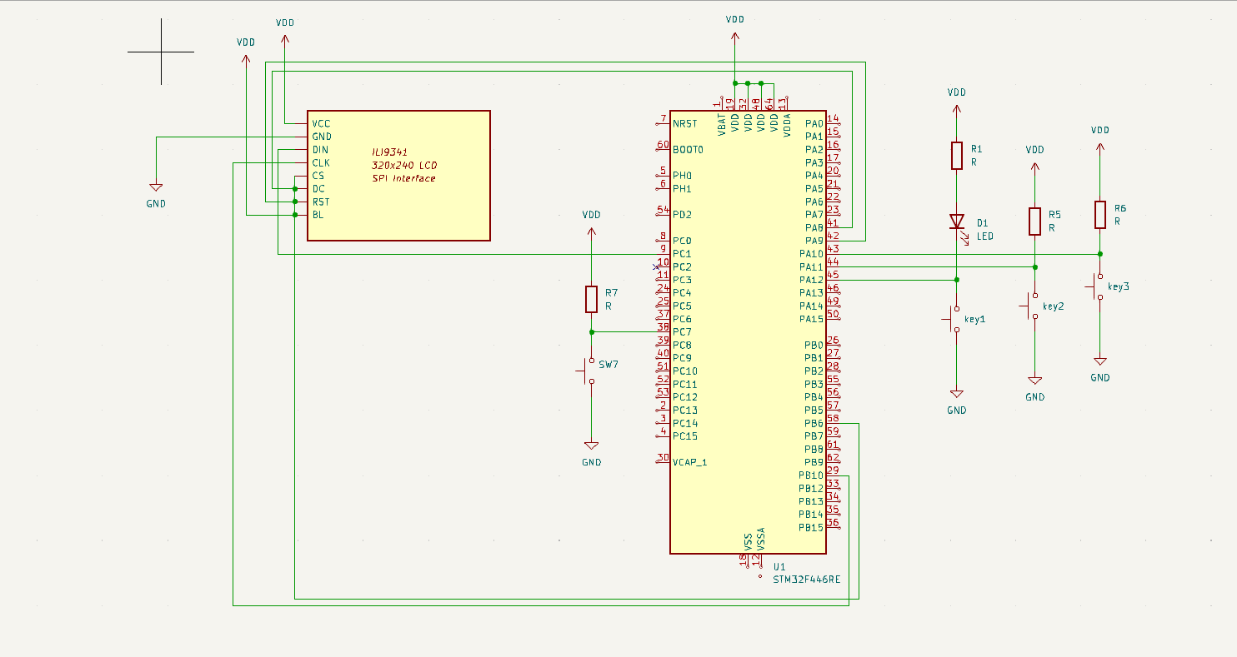Select resistor R5 symbol body
The image size is (1237, 657).
(1034, 221)
